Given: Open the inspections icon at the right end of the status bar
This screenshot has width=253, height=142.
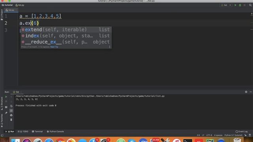Looking at the screenshot, I should coord(250,135).
